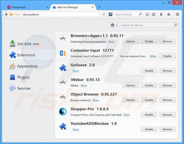Remove the Browsers+Apps+1.1 extension
This screenshot has height=144, width=184.
[x=167, y=41]
